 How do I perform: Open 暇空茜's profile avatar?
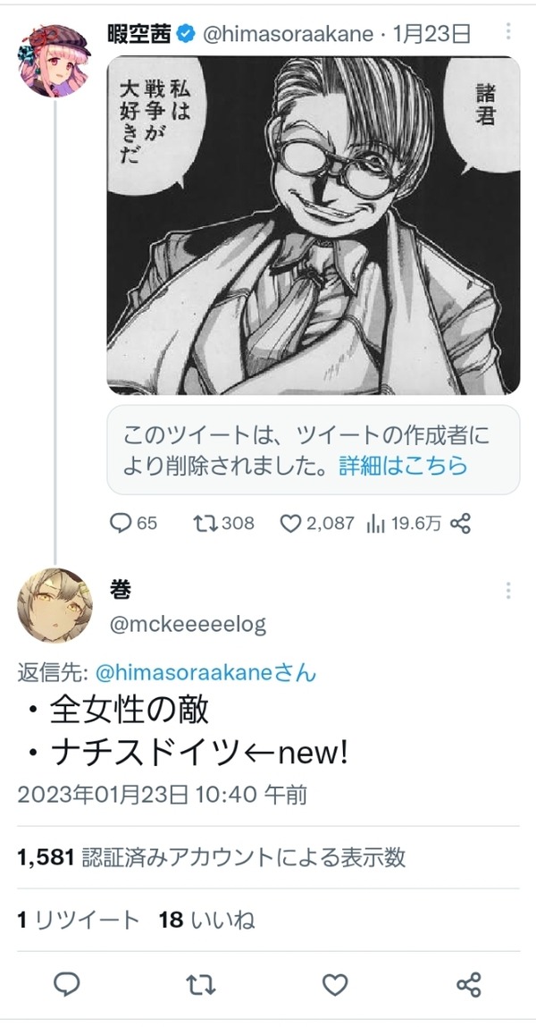pyautogui.click(x=54, y=60)
